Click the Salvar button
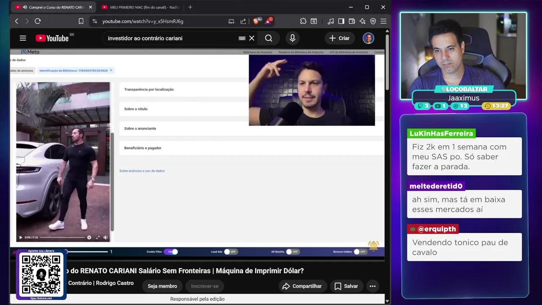 pos(346,286)
